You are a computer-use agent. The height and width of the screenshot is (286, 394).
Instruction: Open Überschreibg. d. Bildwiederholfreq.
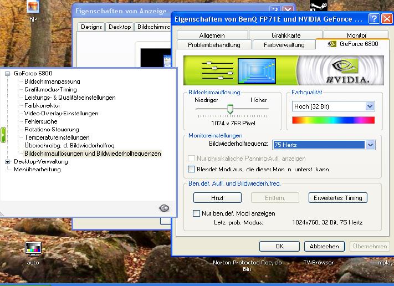[70, 145]
